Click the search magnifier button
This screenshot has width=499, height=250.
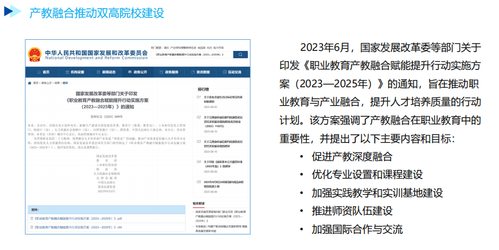click(x=240, y=55)
